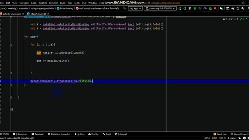Click the Make Project hammer icon
This screenshot has width=249, height=140.
[x=124, y=8]
